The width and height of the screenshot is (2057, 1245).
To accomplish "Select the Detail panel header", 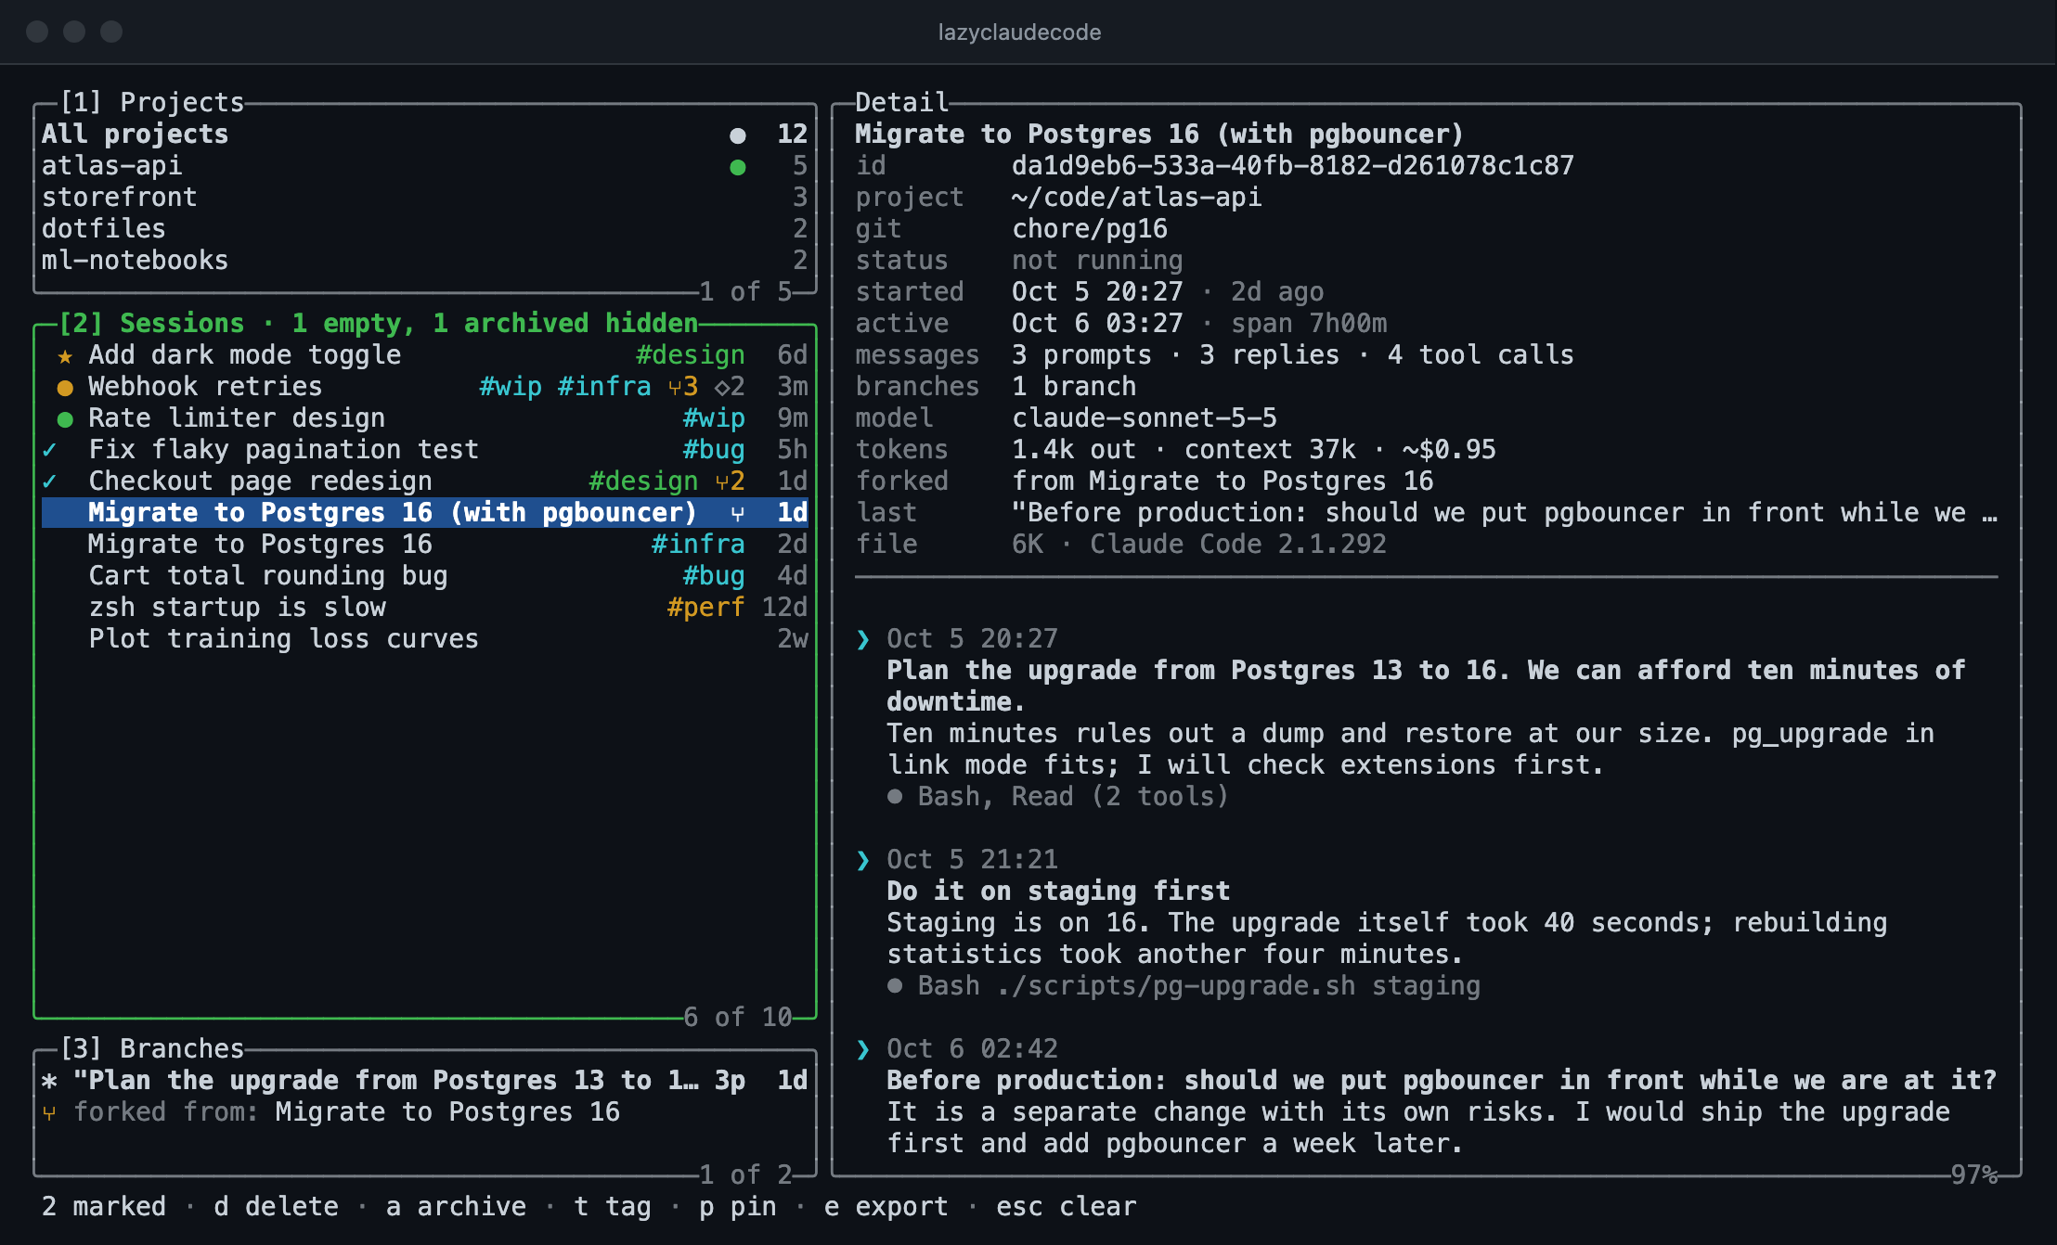I will click(x=901, y=102).
